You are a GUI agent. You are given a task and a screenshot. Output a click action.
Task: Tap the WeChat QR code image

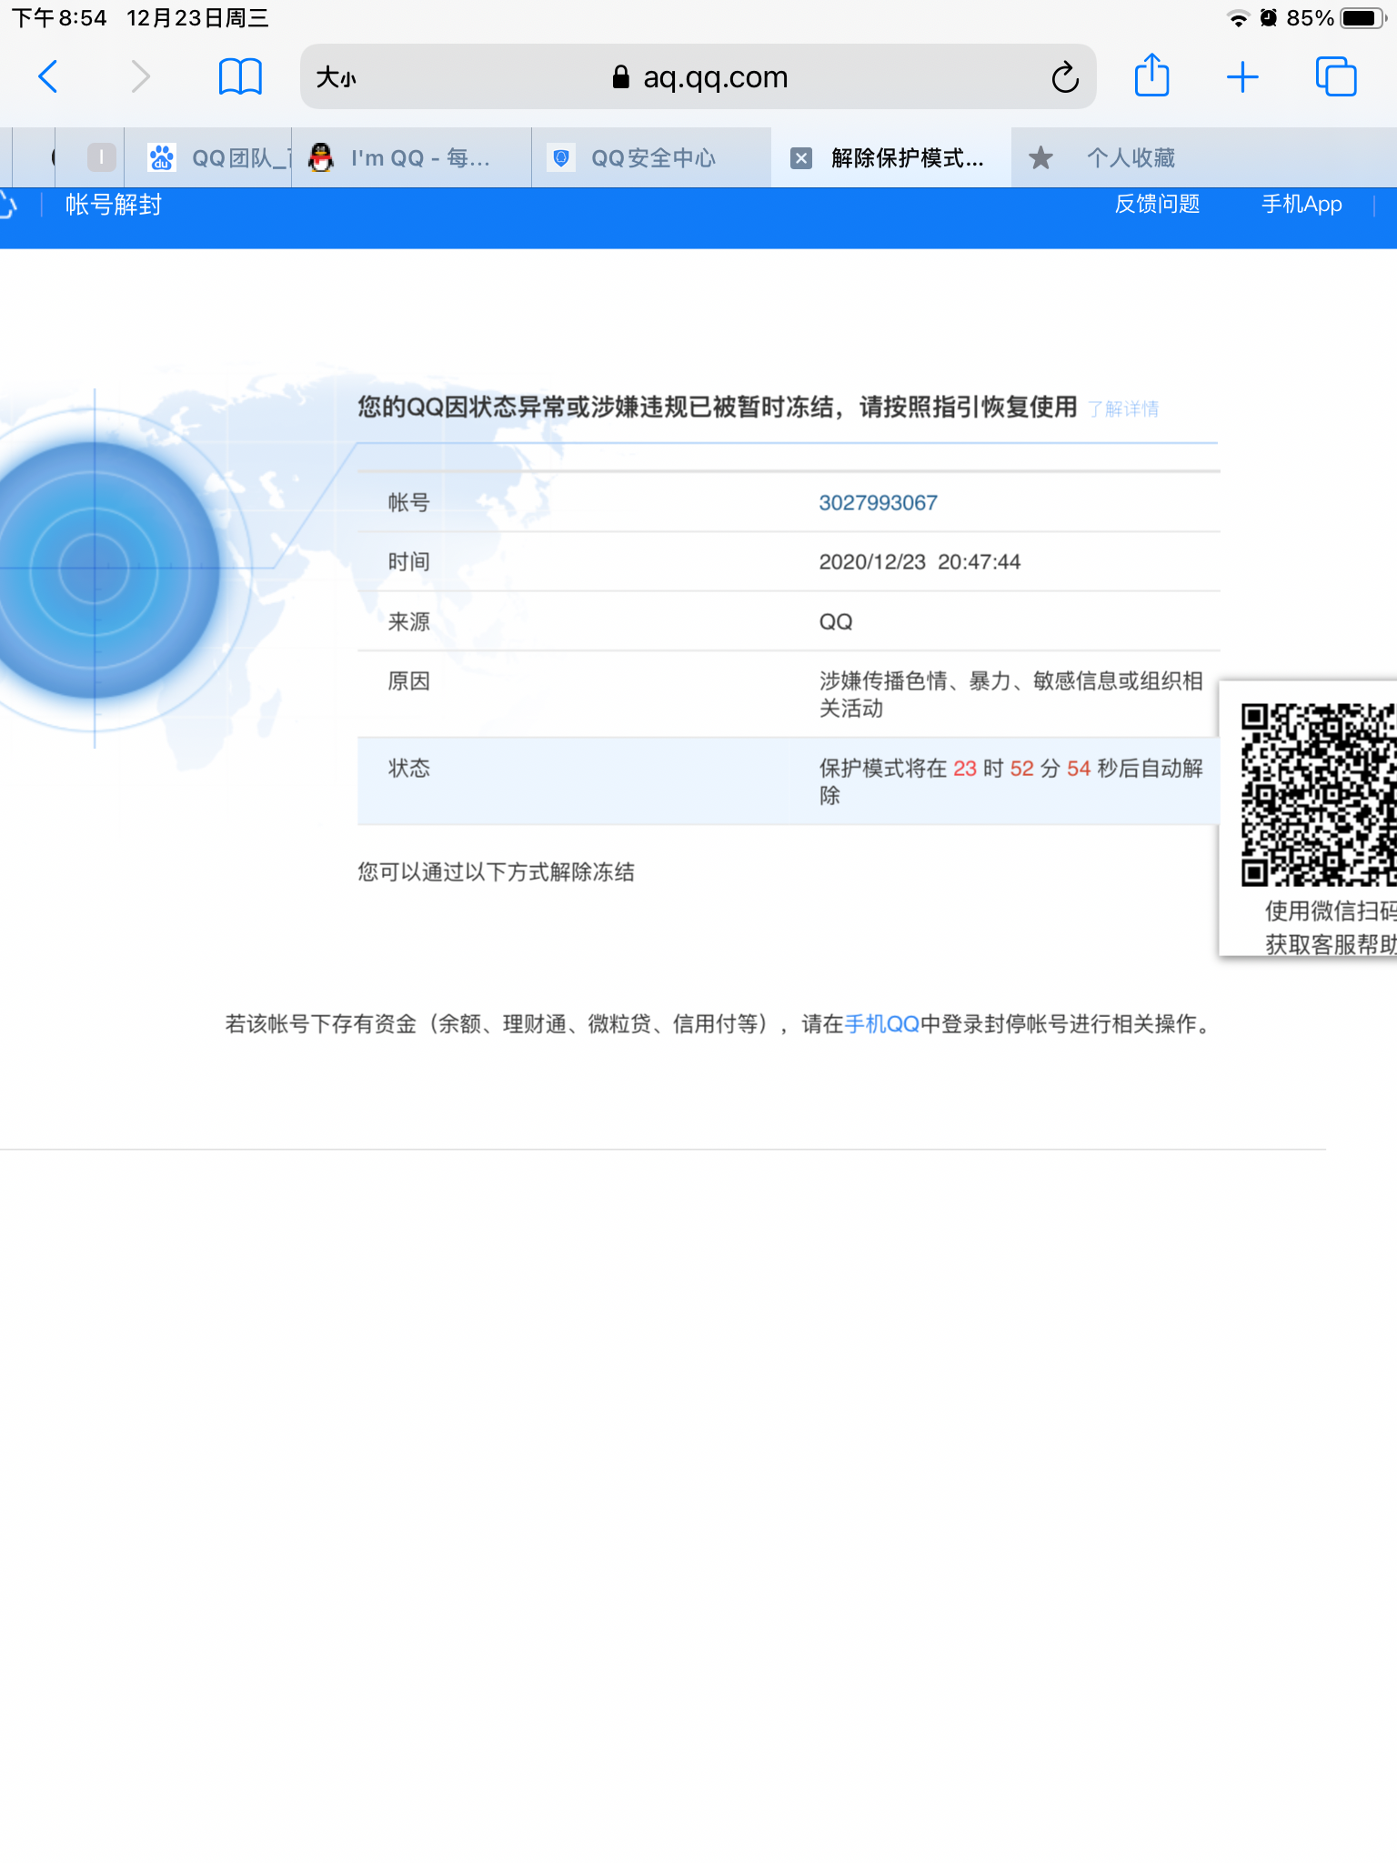[1319, 794]
